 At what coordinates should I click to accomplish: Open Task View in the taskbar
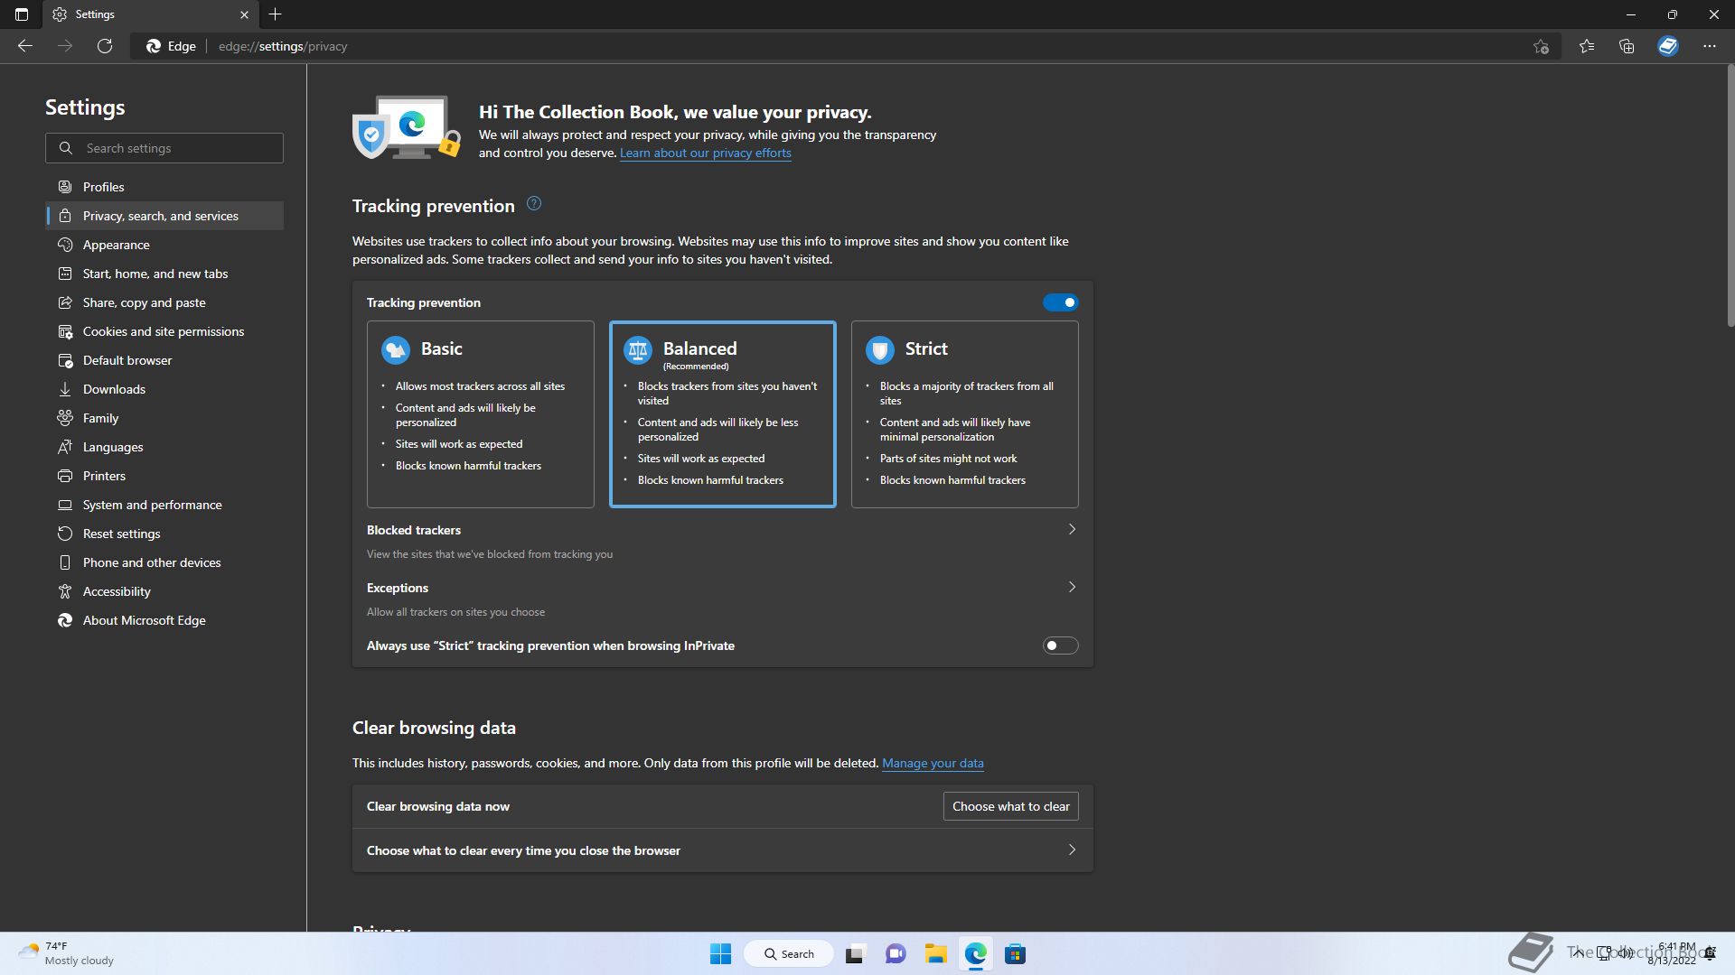click(856, 953)
